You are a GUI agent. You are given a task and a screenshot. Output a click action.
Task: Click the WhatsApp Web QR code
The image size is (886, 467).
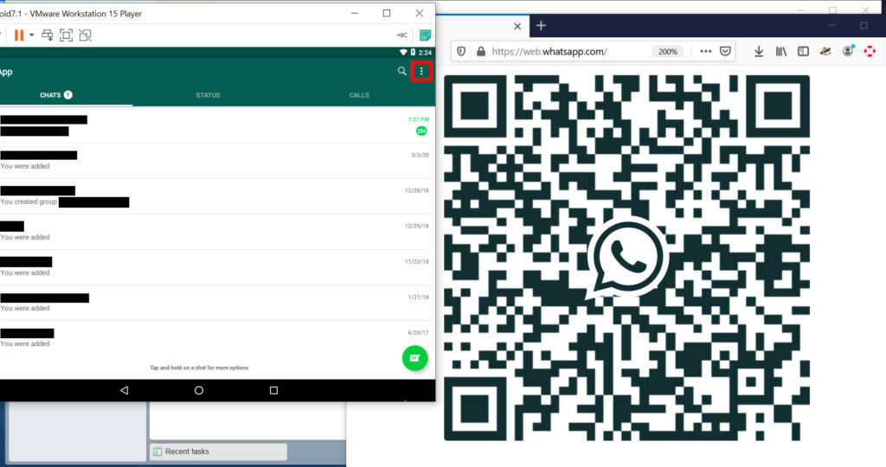[626, 258]
